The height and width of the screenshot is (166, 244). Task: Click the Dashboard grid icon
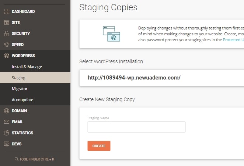click(x=7, y=11)
